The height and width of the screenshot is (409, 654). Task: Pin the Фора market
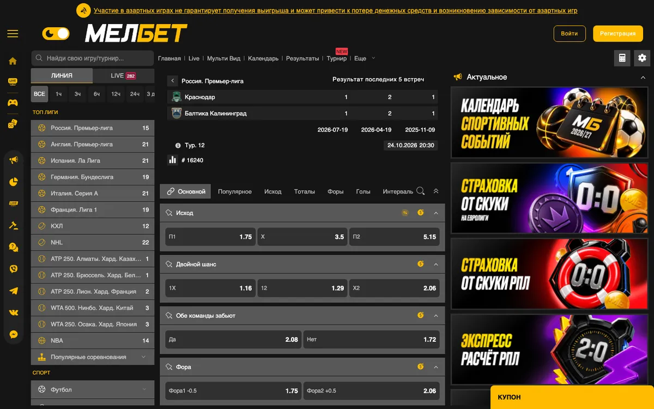[169, 367]
